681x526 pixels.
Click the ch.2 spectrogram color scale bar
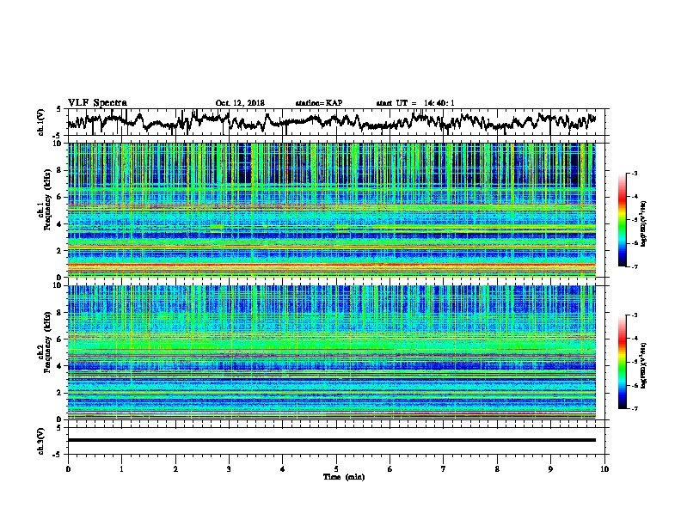(x=622, y=362)
